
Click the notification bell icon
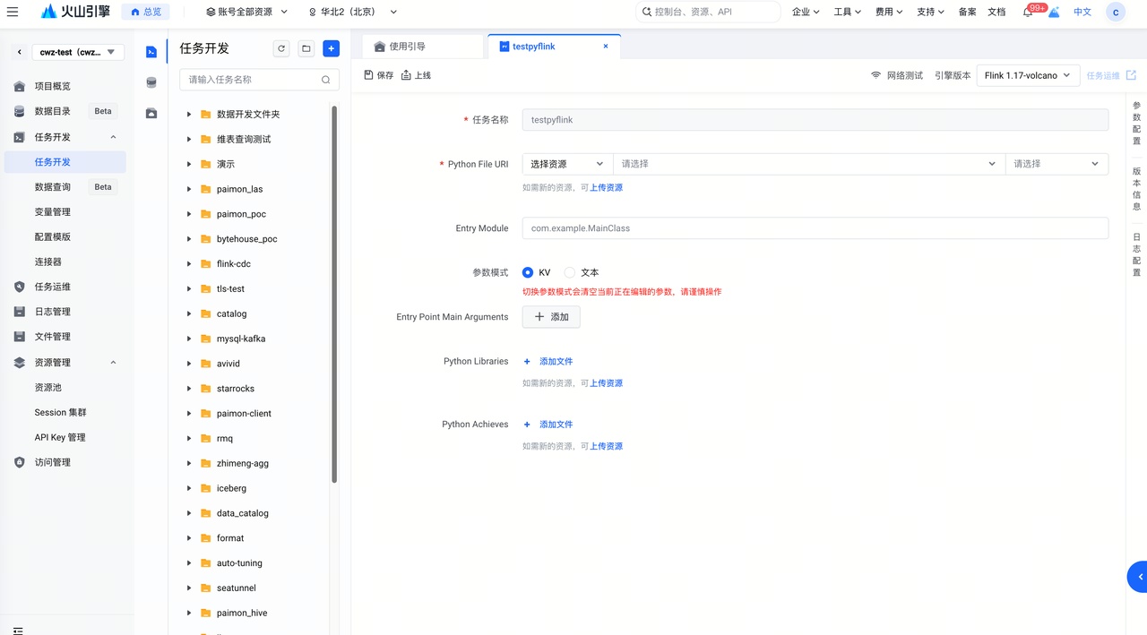(1028, 12)
